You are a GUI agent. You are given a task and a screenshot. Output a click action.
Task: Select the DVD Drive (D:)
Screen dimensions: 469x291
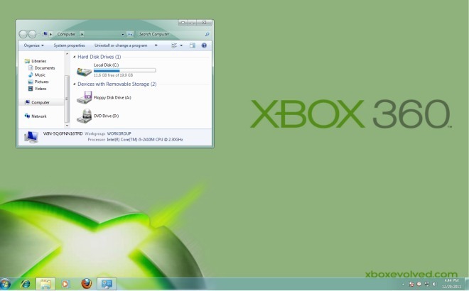(98, 116)
